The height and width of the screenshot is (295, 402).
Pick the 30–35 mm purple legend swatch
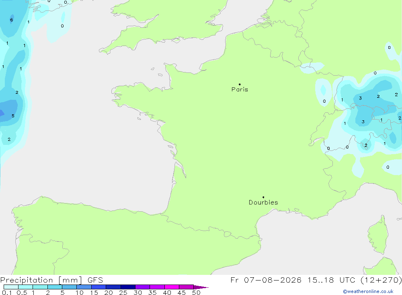[142, 287]
